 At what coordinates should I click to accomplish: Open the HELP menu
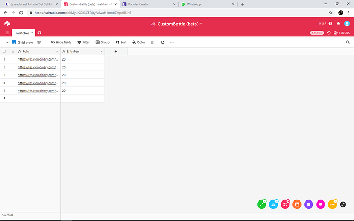tap(325, 23)
